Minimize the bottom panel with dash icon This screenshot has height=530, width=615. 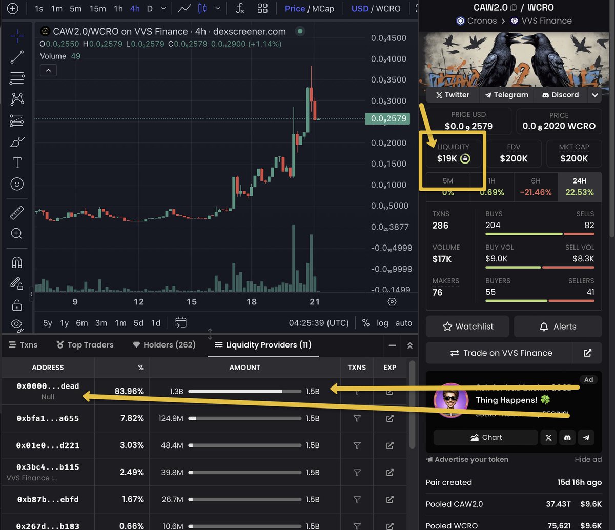click(x=392, y=345)
